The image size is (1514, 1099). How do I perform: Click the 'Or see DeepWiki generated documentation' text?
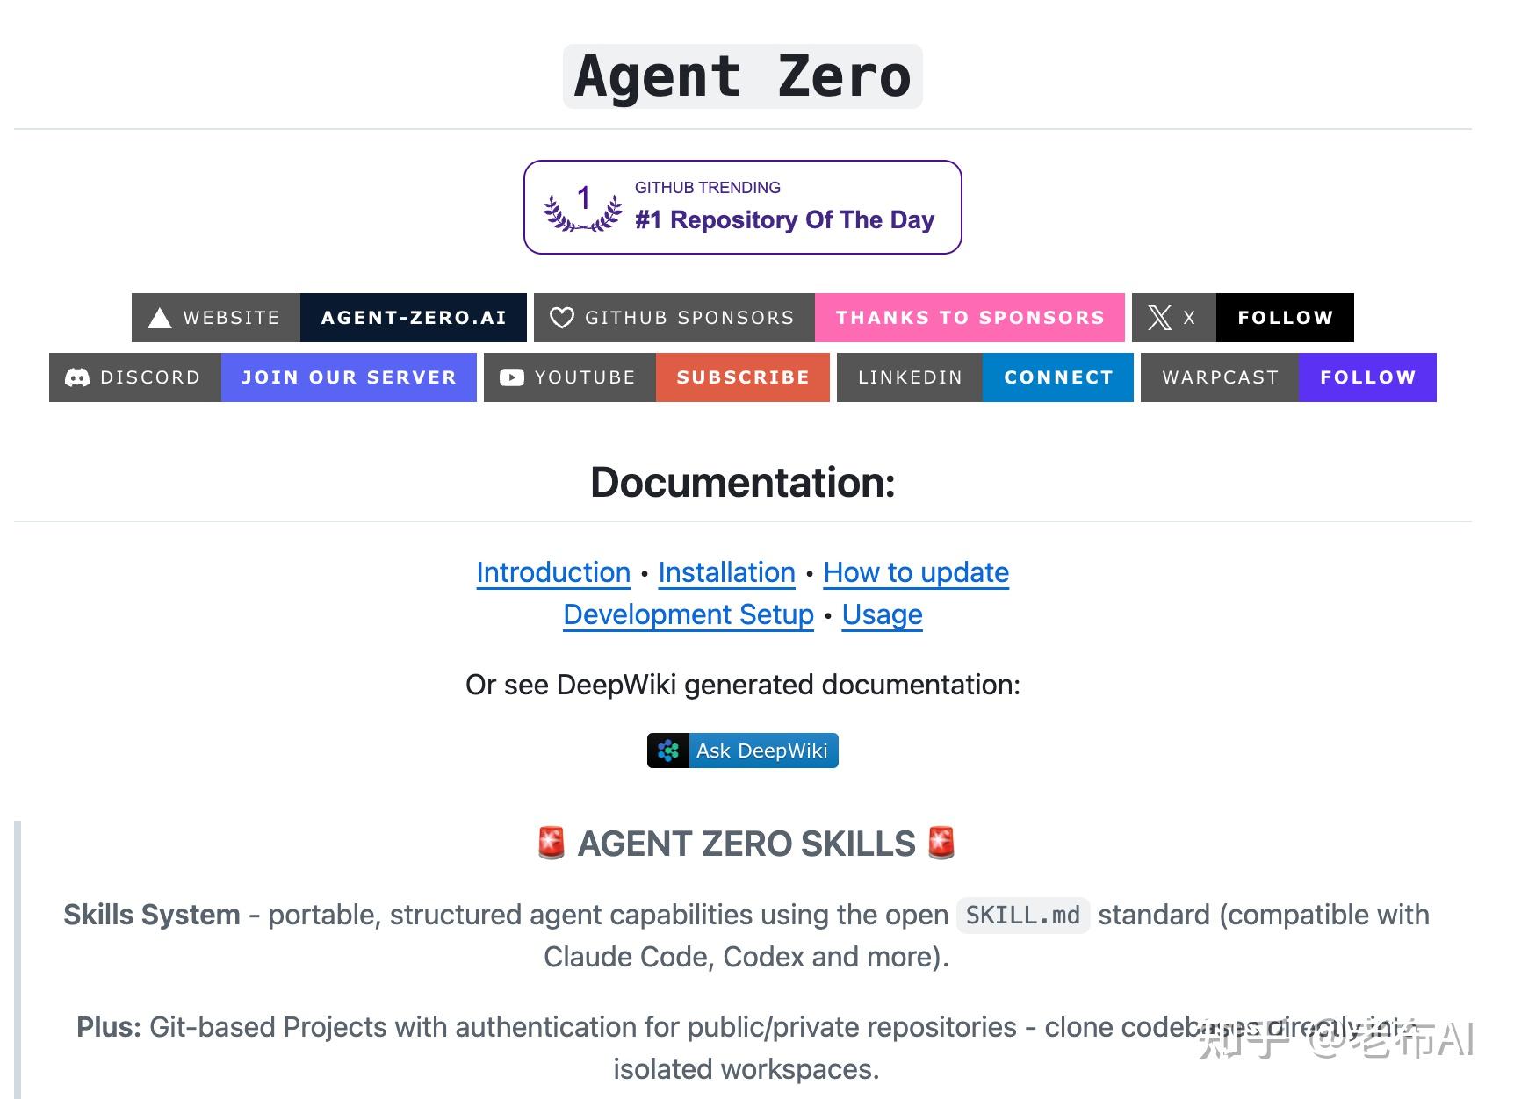tap(743, 685)
